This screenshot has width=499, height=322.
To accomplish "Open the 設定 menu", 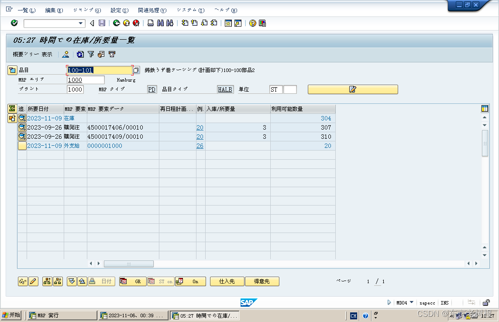I will click(x=119, y=10).
